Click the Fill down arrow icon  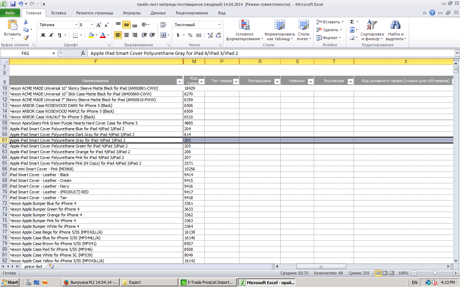click(x=352, y=30)
